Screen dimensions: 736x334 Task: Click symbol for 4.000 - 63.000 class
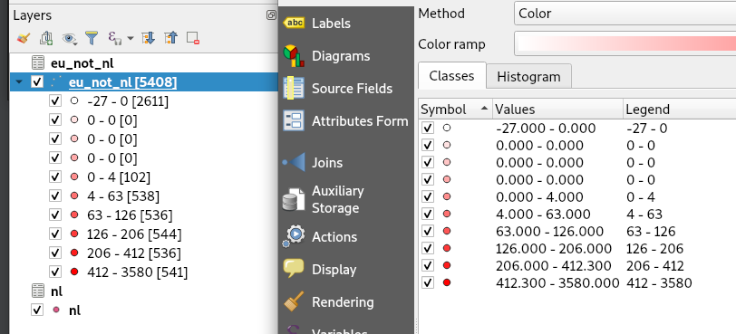coord(446,215)
